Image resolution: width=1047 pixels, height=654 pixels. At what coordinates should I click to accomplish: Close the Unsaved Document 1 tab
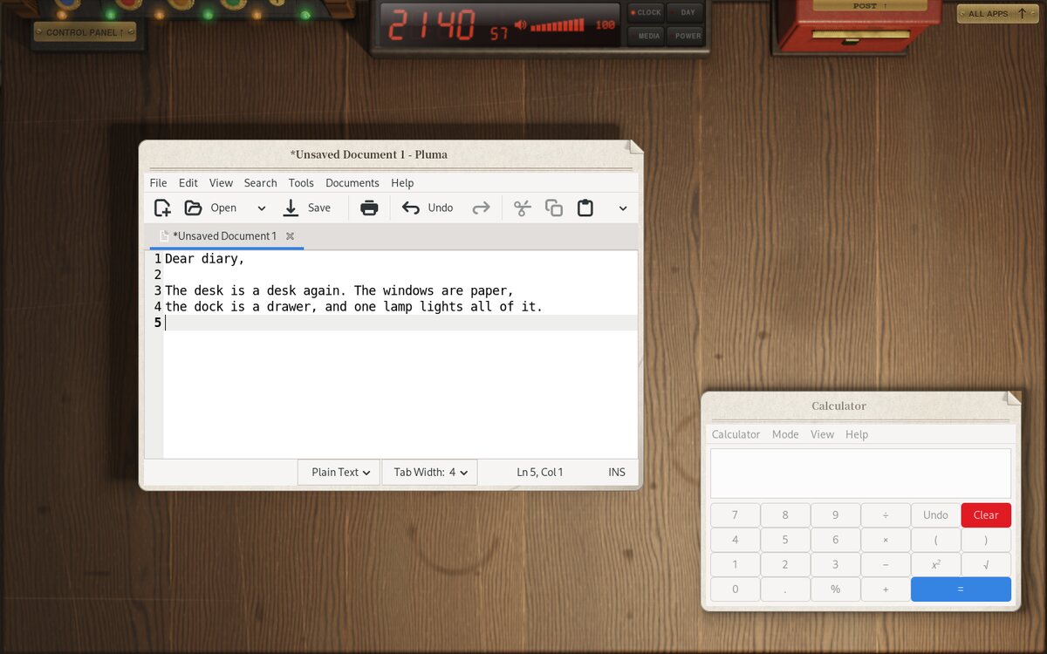coord(290,236)
